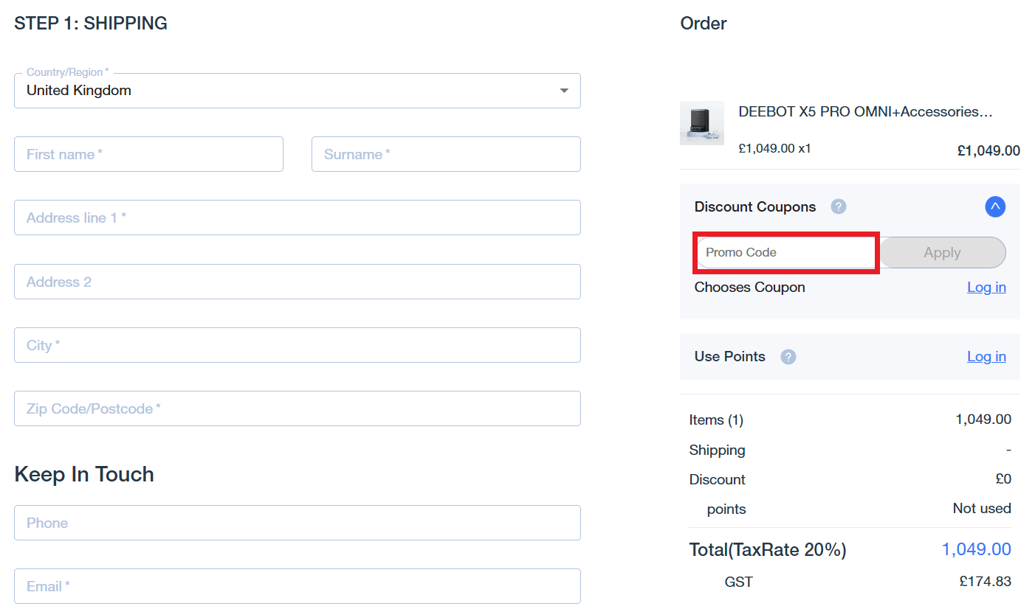Screen dimensions: 1035x609
Task: Focus the Surname input field
Action: click(446, 154)
